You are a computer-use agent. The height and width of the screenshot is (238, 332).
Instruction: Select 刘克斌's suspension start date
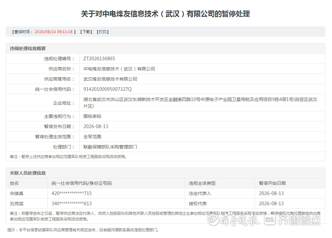click(271, 204)
